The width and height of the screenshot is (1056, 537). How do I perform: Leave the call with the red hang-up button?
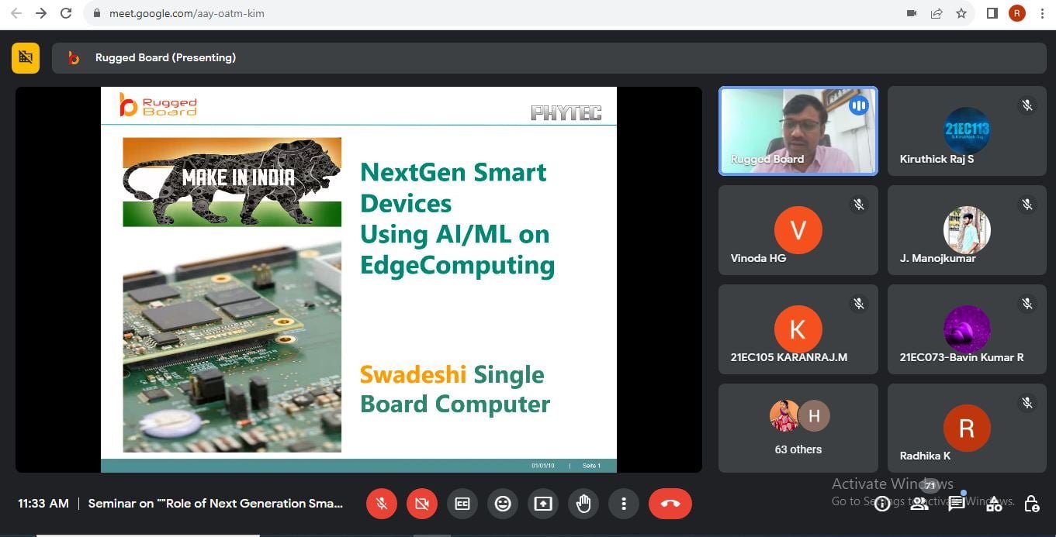pos(670,504)
